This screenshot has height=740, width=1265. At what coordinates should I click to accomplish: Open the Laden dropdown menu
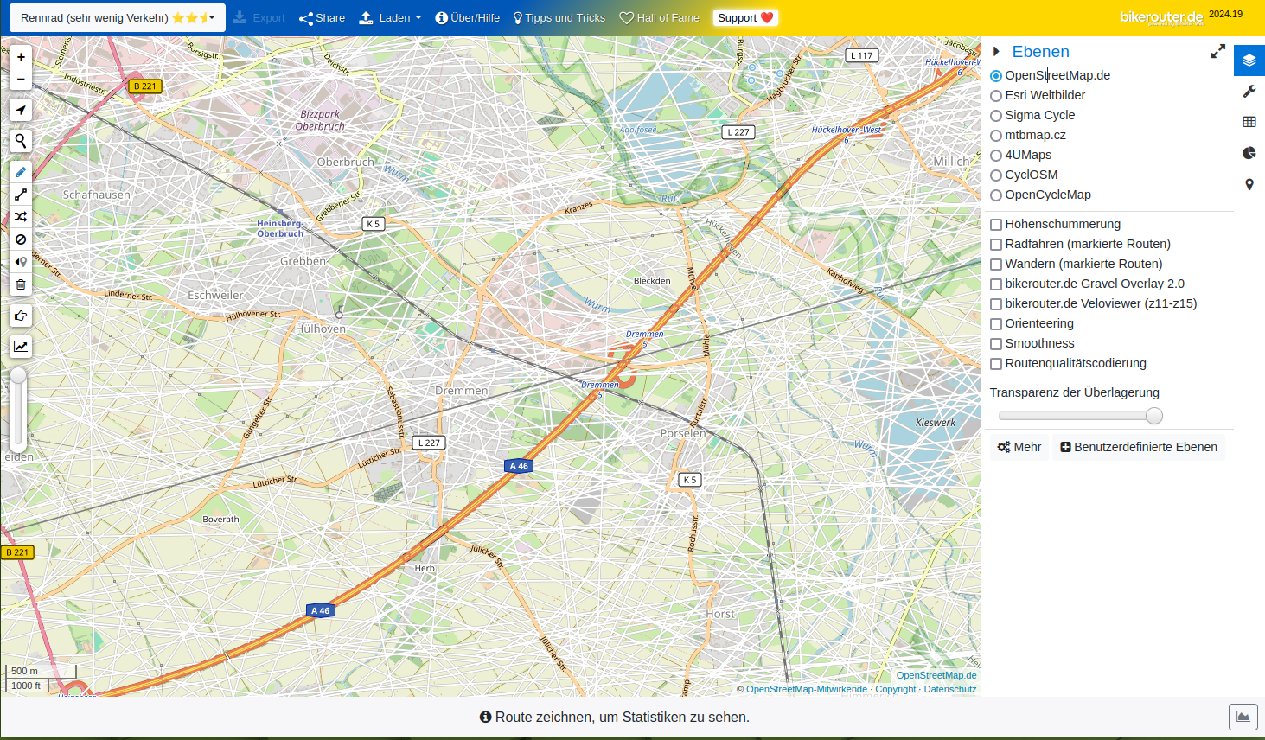coord(390,17)
